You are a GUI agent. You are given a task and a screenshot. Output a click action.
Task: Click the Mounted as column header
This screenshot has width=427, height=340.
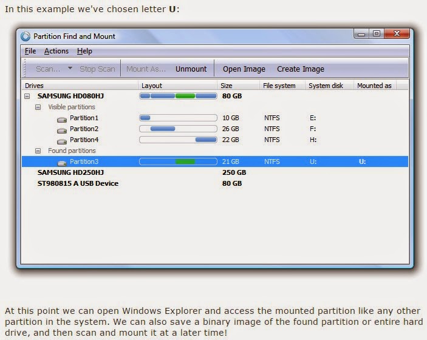click(375, 86)
